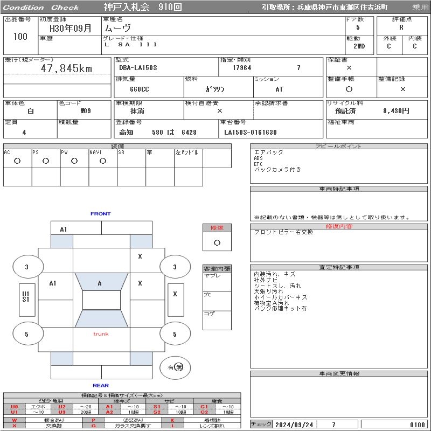Click the mileage value 47,845km
The width and height of the screenshot is (431, 431).
click(67, 69)
